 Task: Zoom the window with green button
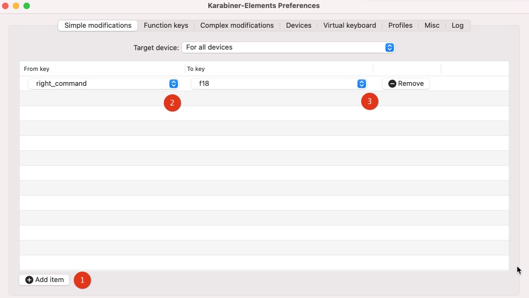[x=27, y=6]
